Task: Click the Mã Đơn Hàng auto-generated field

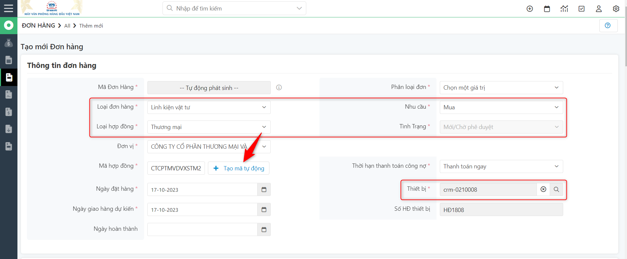Action: [209, 88]
